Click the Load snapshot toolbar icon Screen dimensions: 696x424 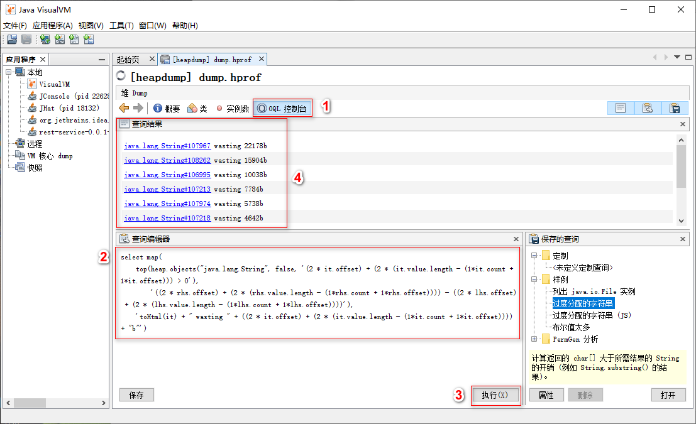12,40
